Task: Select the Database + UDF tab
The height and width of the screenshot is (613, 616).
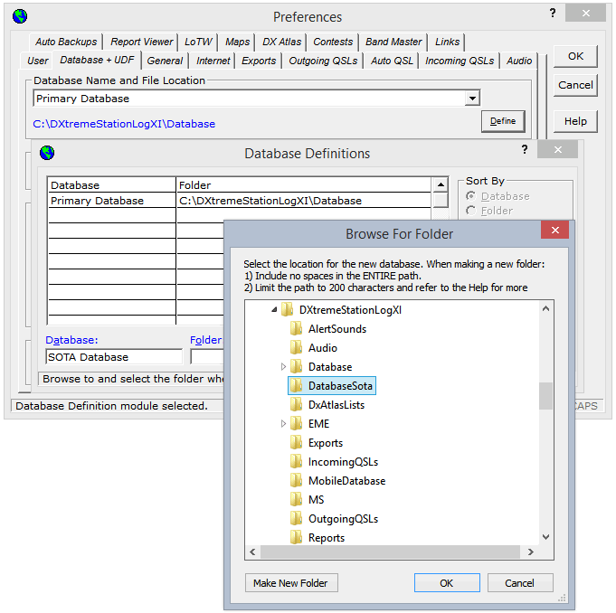Action: click(x=97, y=60)
